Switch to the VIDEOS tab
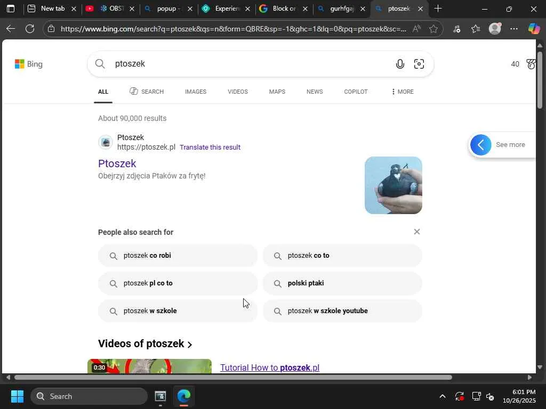This screenshot has width=546, height=409. click(x=238, y=92)
